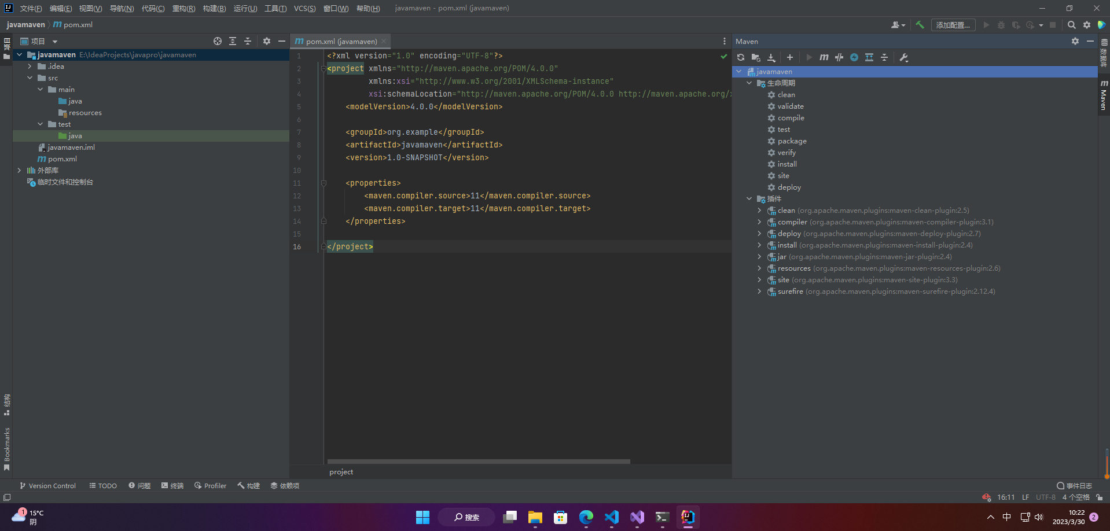The width and height of the screenshot is (1110, 531).
Task: Expand the compiler plugin node
Action: tap(759, 222)
